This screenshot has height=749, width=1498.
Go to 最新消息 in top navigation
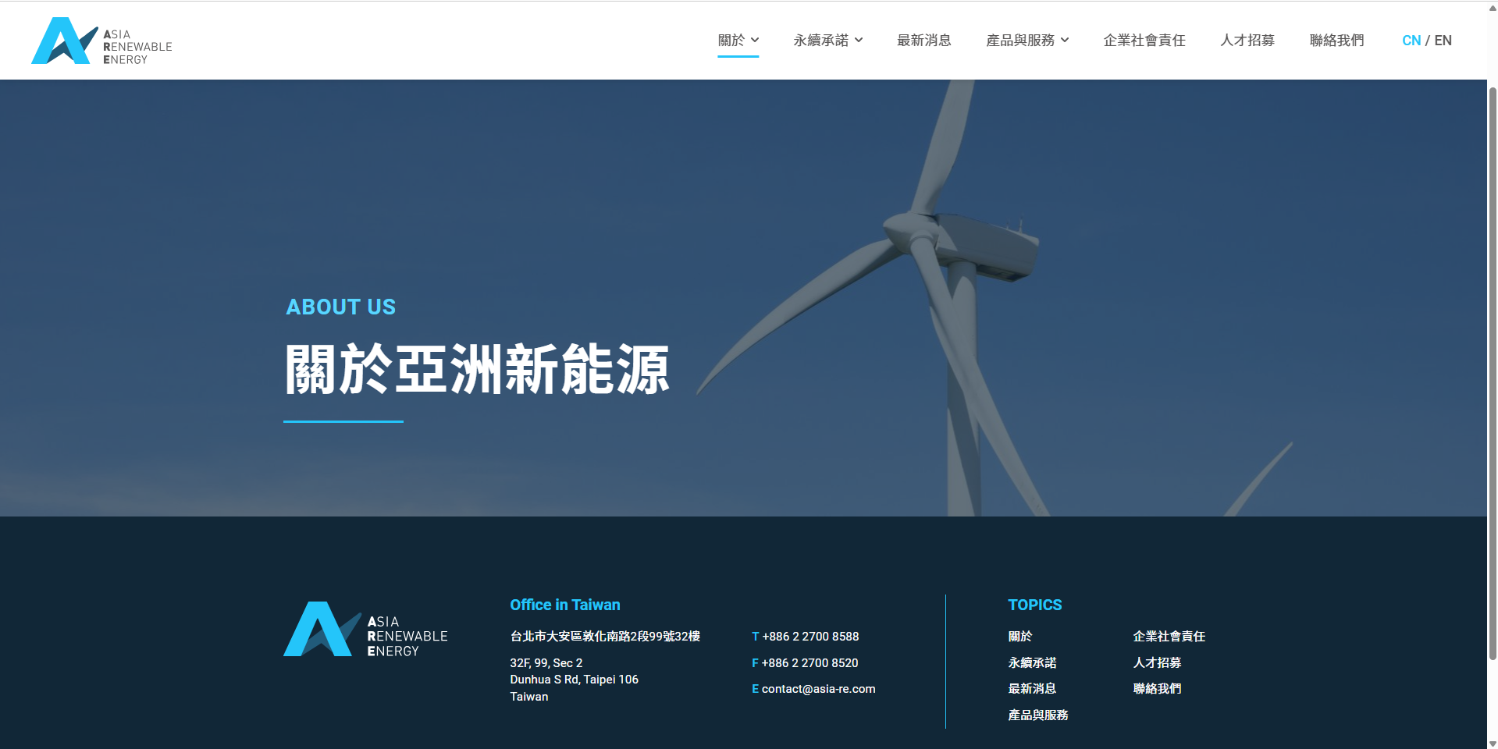(x=924, y=41)
